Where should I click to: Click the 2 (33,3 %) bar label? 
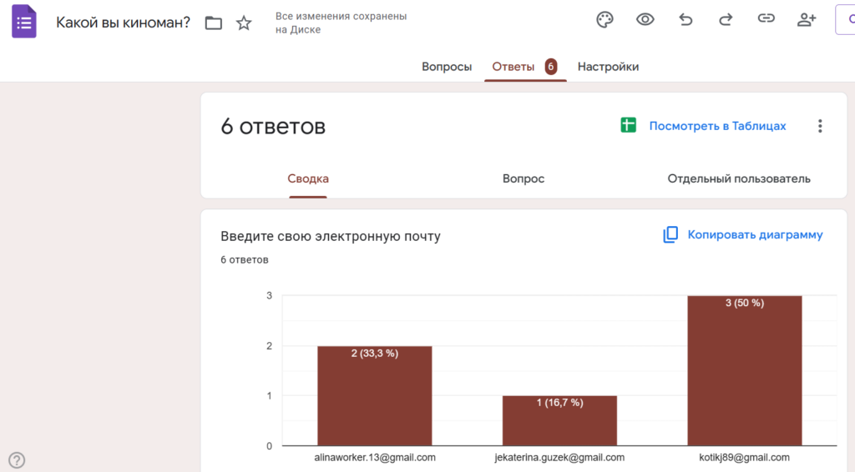coord(375,354)
